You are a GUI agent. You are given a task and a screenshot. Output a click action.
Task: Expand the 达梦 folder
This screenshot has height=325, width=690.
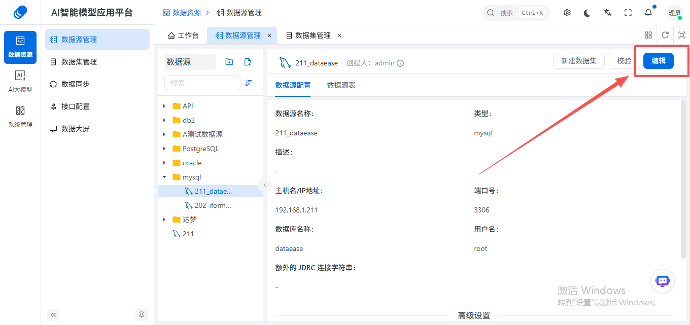pos(164,220)
